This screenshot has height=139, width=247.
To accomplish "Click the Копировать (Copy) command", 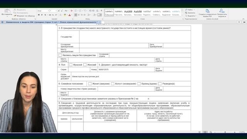I will [x=21, y=13].
